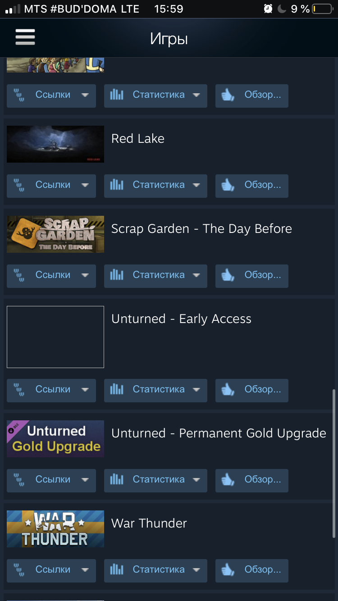Expand the topmost Статистика dropdown
Screen dimensions: 338x601
155,95
